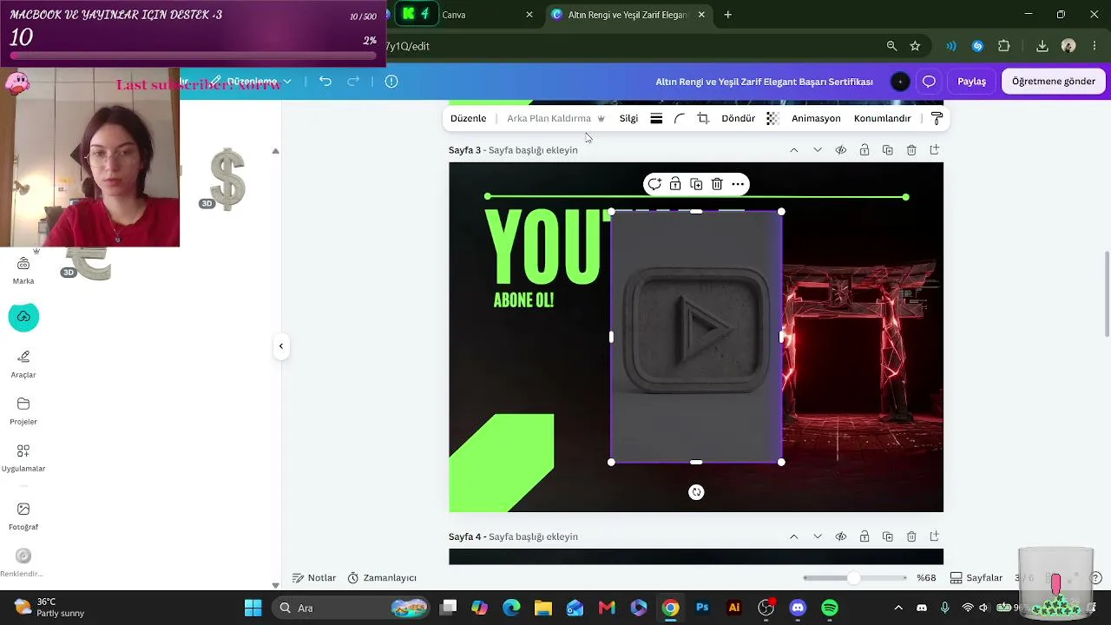
Task: Open a new browser tab
Action: click(x=728, y=15)
